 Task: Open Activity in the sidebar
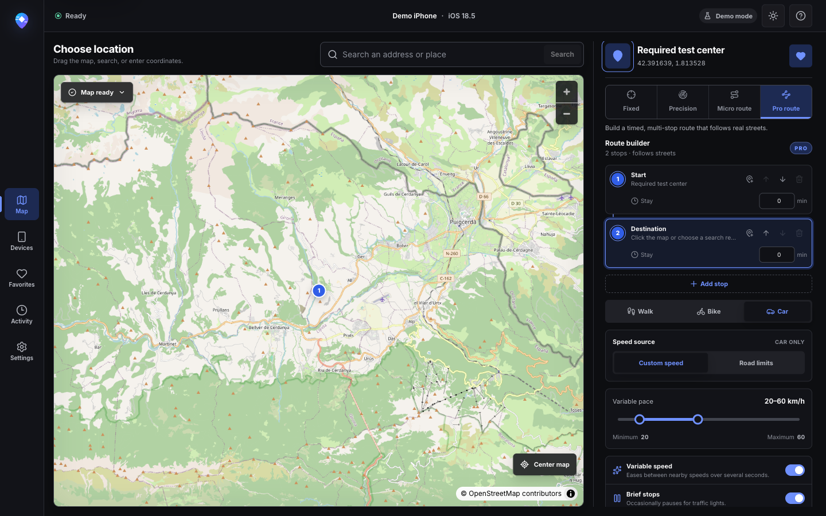22,314
